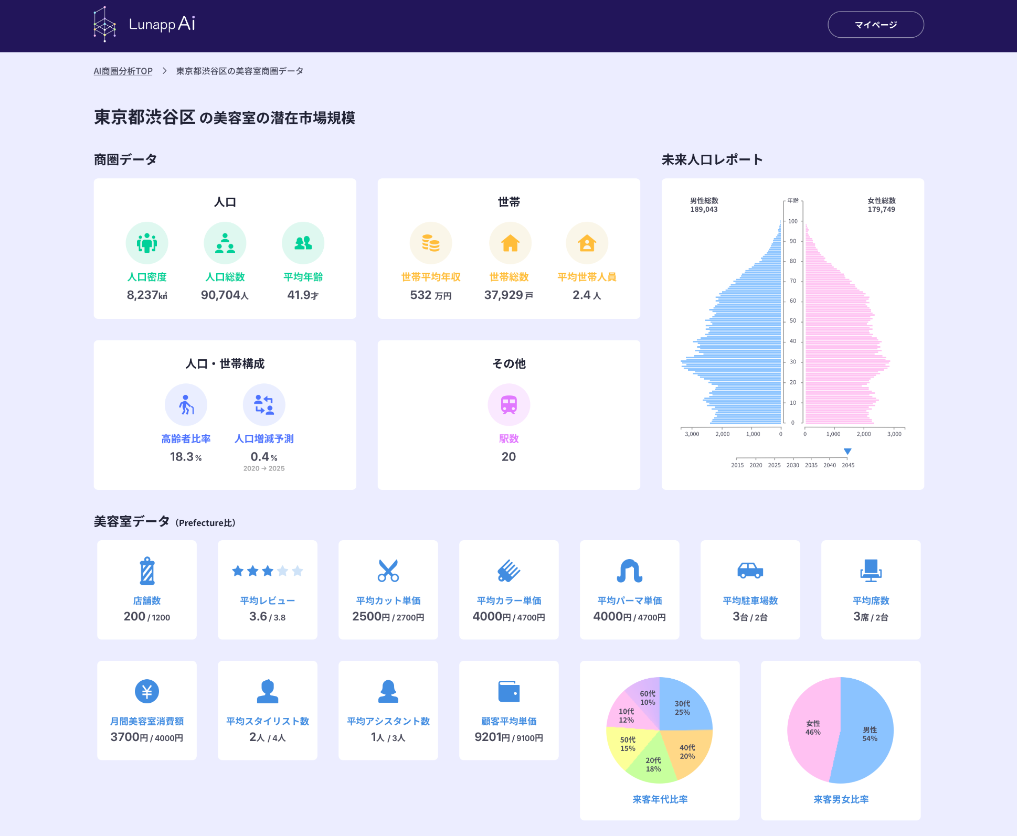Click the 平均レビュー star rating

coord(268,571)
